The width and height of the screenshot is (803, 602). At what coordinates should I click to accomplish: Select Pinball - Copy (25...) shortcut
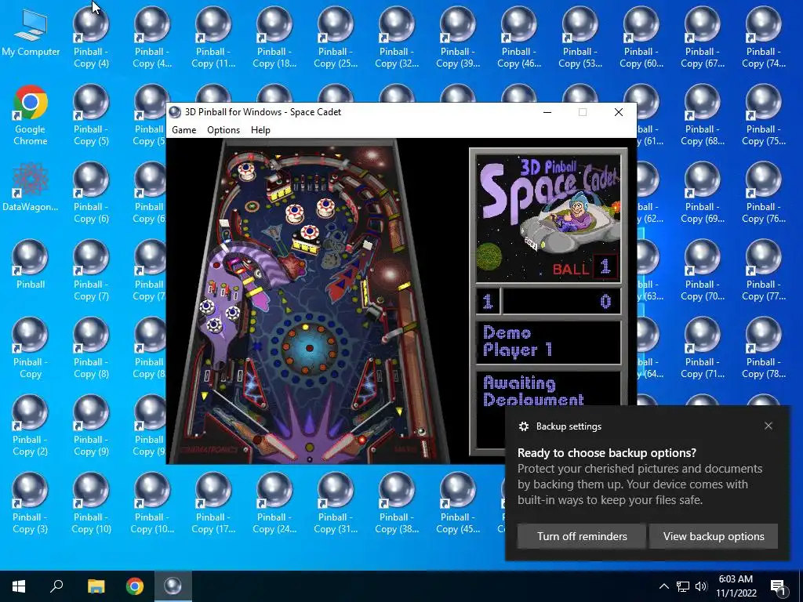click(x=336, y=38)
